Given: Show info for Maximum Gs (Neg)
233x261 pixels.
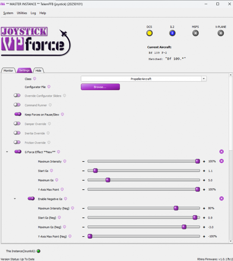Looking at the screenshot, I should (65, 227).
